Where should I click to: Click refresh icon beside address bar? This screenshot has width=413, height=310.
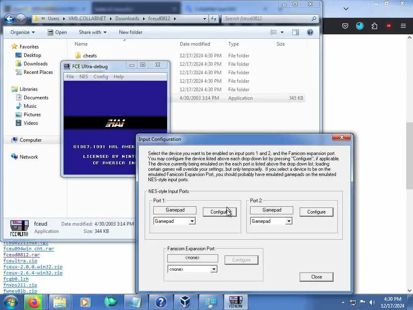pos(214,19)
